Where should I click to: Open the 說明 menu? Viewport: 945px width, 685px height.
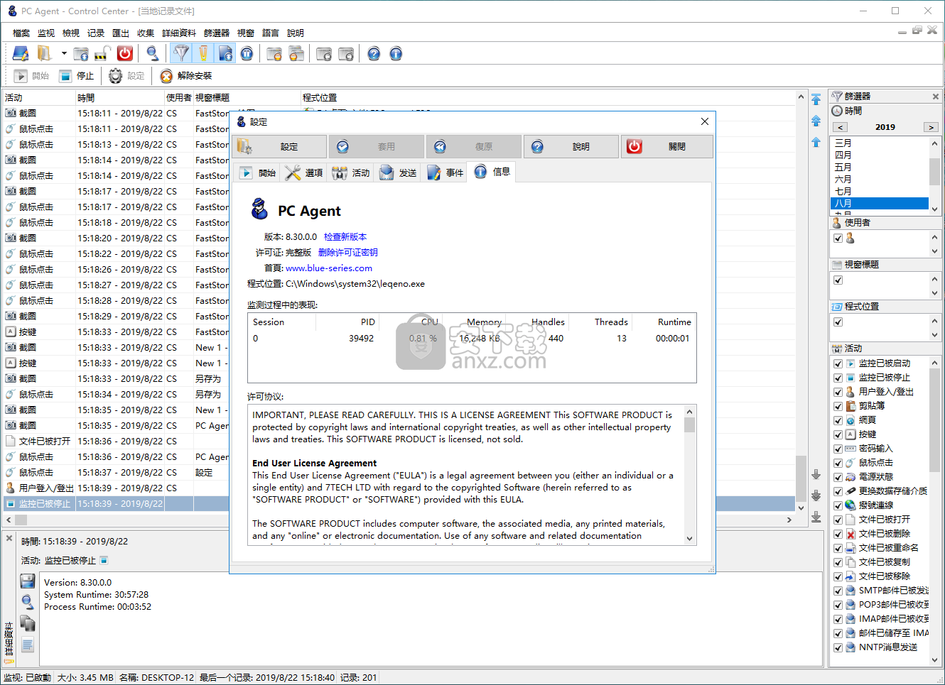tap(296, 33)
